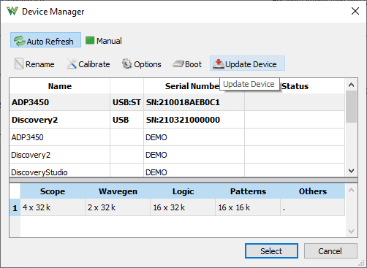Click the Update Device download icon
This screenshot has height=268, width=367.
point(219,64)
